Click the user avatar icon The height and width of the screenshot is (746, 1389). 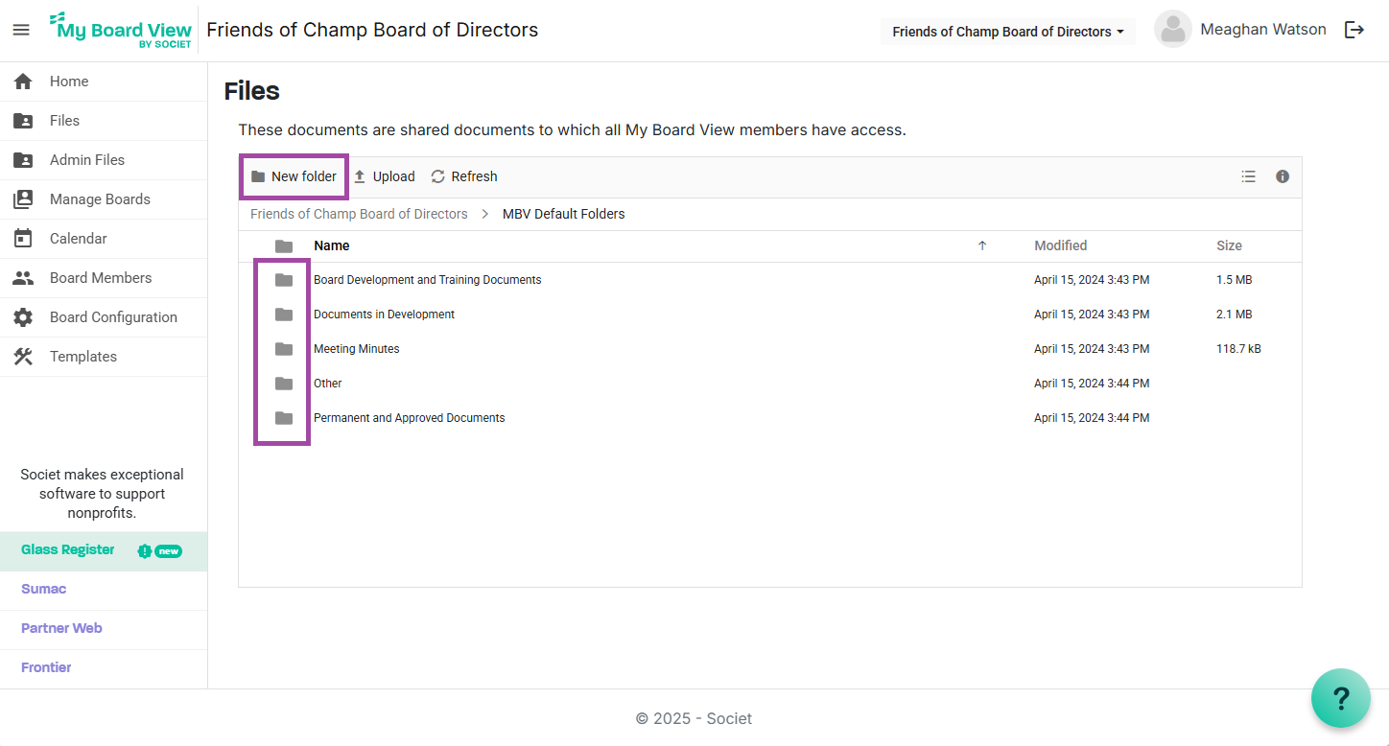pos(1172,30)
